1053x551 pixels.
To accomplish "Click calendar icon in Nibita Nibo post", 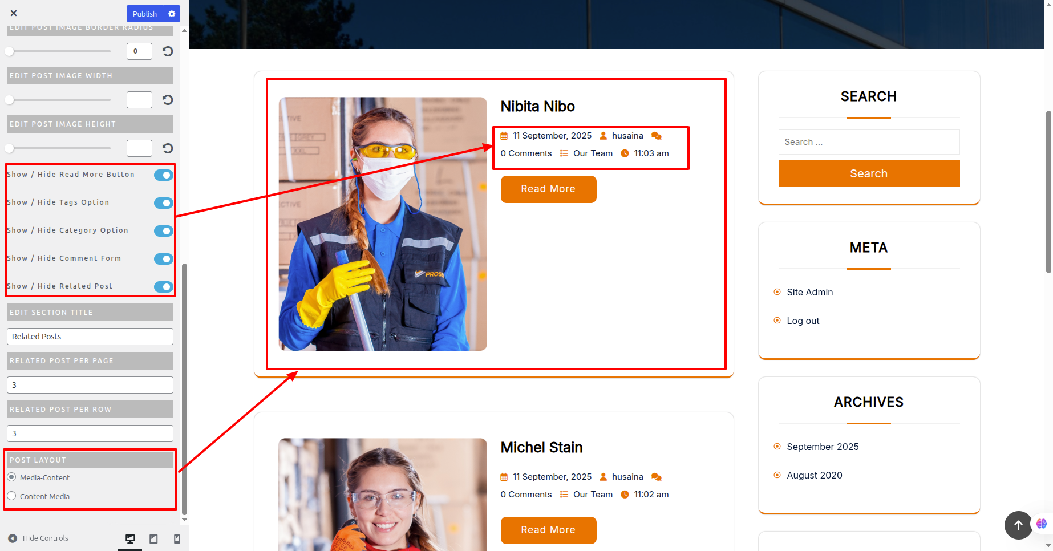I will click(x=504, y=136).
